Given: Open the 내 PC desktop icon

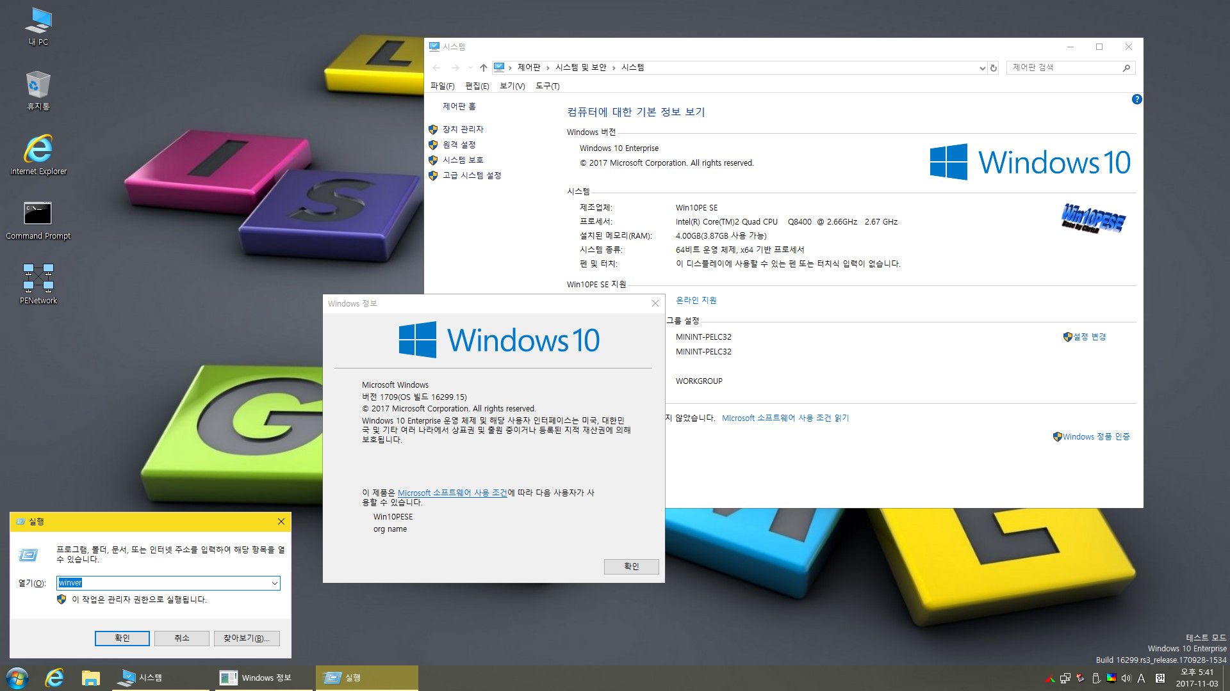Looking at the screenshot, I should [38, 27].
